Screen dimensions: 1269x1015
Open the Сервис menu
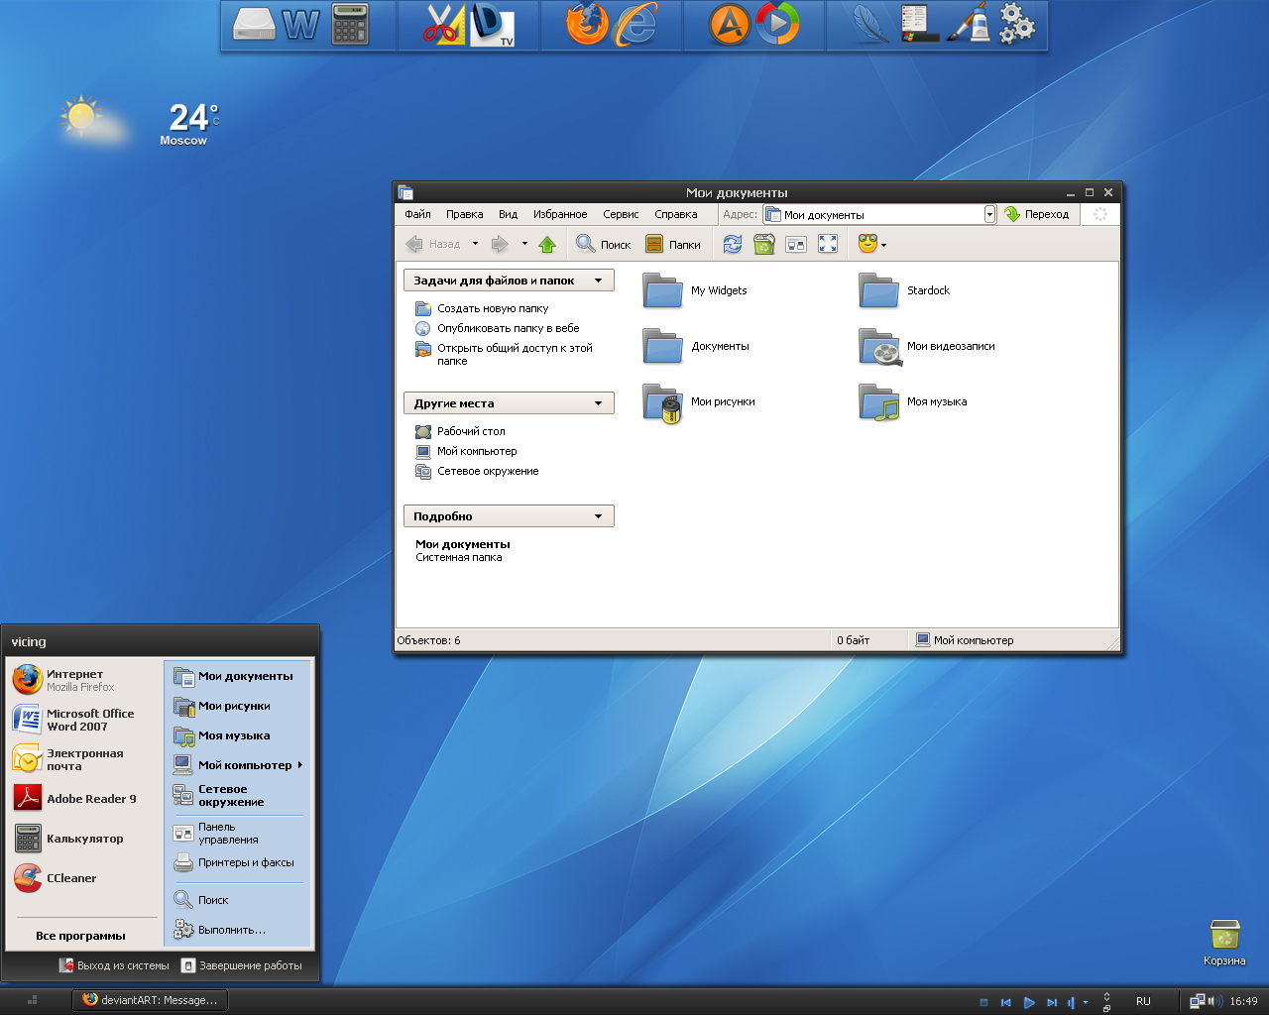(621, 214)
